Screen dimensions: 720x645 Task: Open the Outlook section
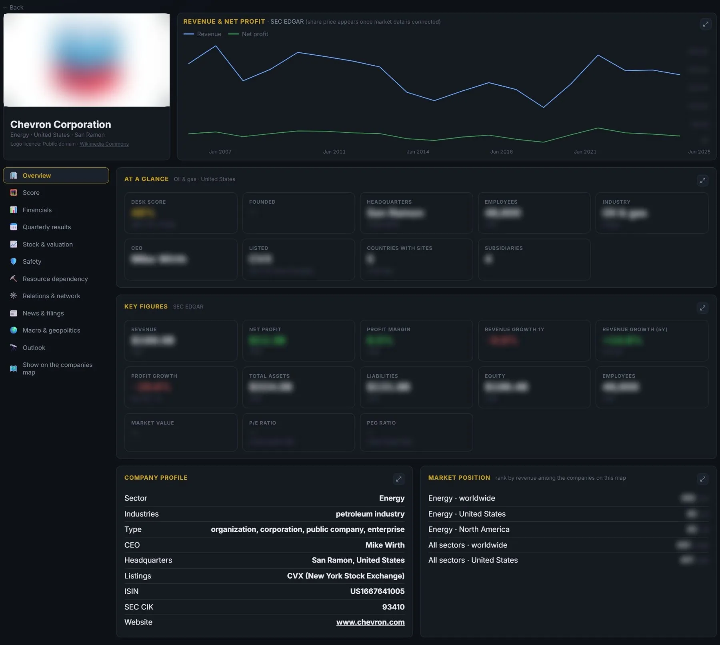click(x=56, y=347)
